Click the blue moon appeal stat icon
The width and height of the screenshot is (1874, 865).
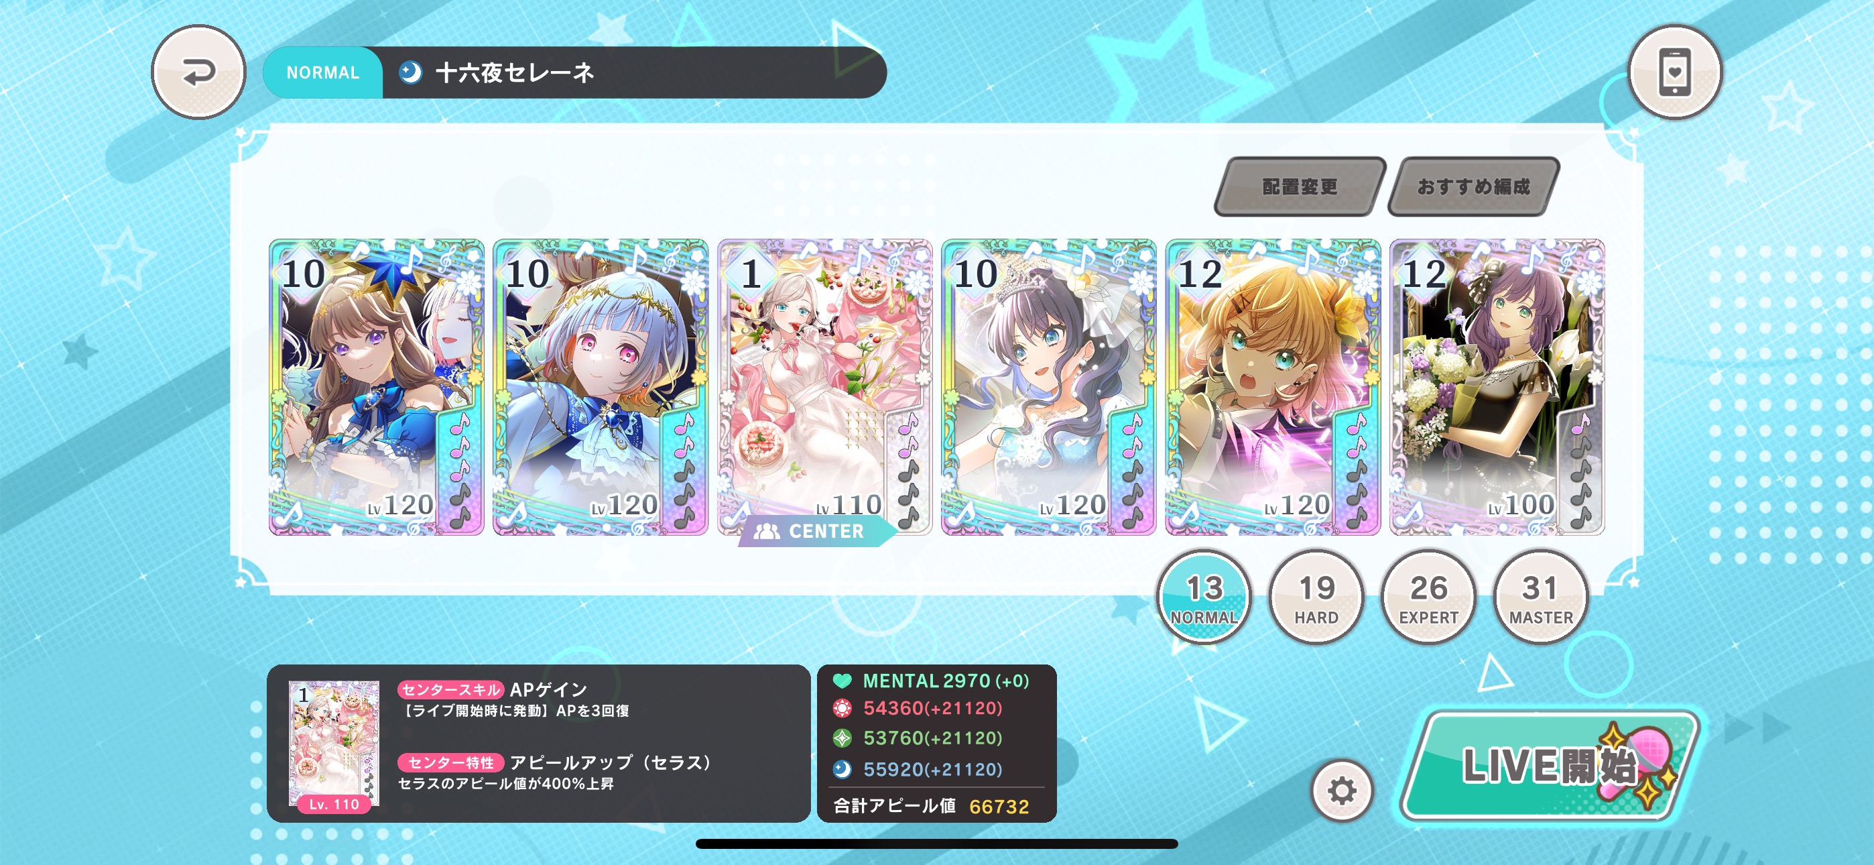click(x=842, y=769)
